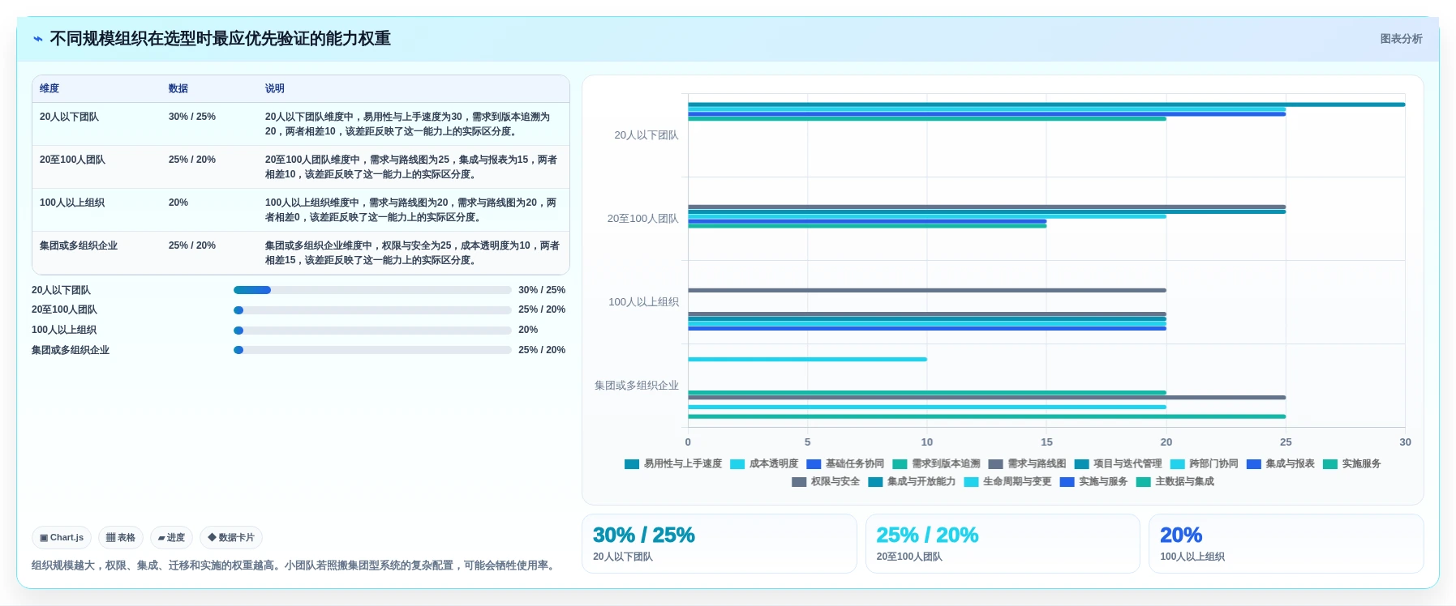Click the 100人以上组织 progress bar
The height and width of the screenshot is (606, 1456).
coord(372,331)
